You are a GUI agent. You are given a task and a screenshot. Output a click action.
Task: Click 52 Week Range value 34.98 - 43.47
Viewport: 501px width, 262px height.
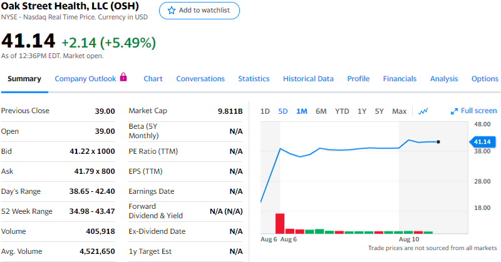tap(92, 211)
